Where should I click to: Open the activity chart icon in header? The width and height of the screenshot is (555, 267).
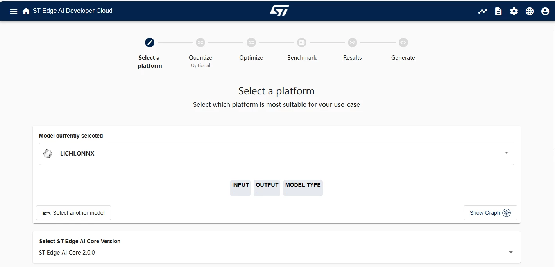pyautogui.click(x=483, y=11)
